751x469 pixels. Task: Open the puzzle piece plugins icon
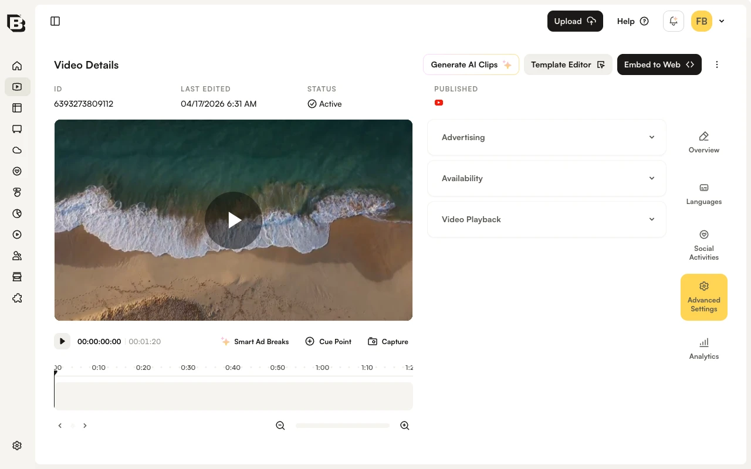click(17, 298)
